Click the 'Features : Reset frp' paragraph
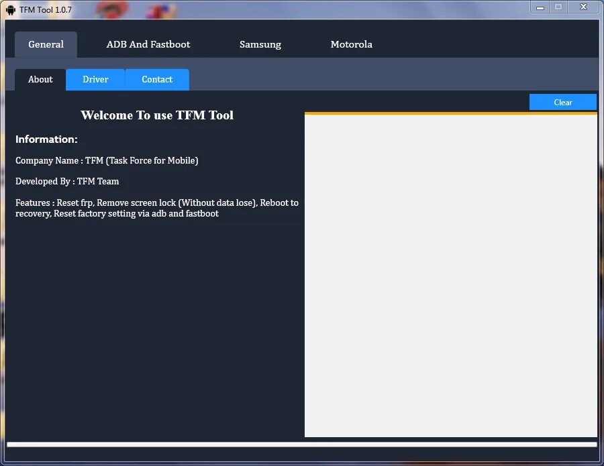 (x=157, y=208)
